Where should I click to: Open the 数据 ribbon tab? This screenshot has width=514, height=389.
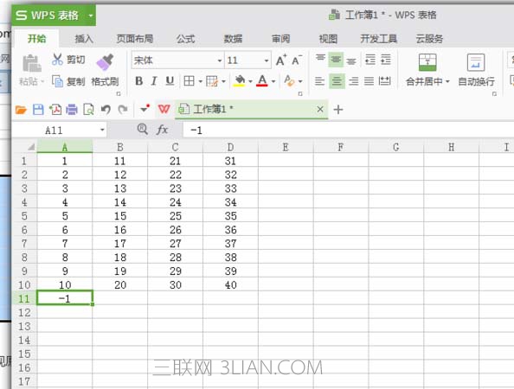click(x=233, y=39)
